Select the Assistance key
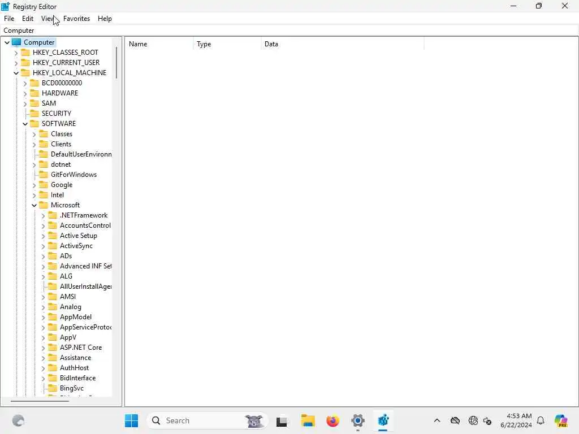Screen dimensions: 579x434 pos(75,358)
